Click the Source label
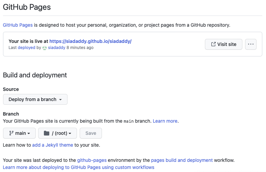 click(11, 89)
